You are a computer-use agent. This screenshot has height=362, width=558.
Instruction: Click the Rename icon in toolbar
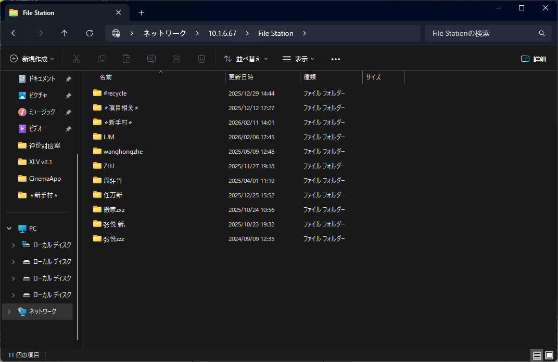click(151, 59)
